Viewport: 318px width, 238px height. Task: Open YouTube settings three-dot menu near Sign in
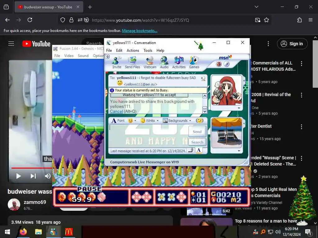268,44
